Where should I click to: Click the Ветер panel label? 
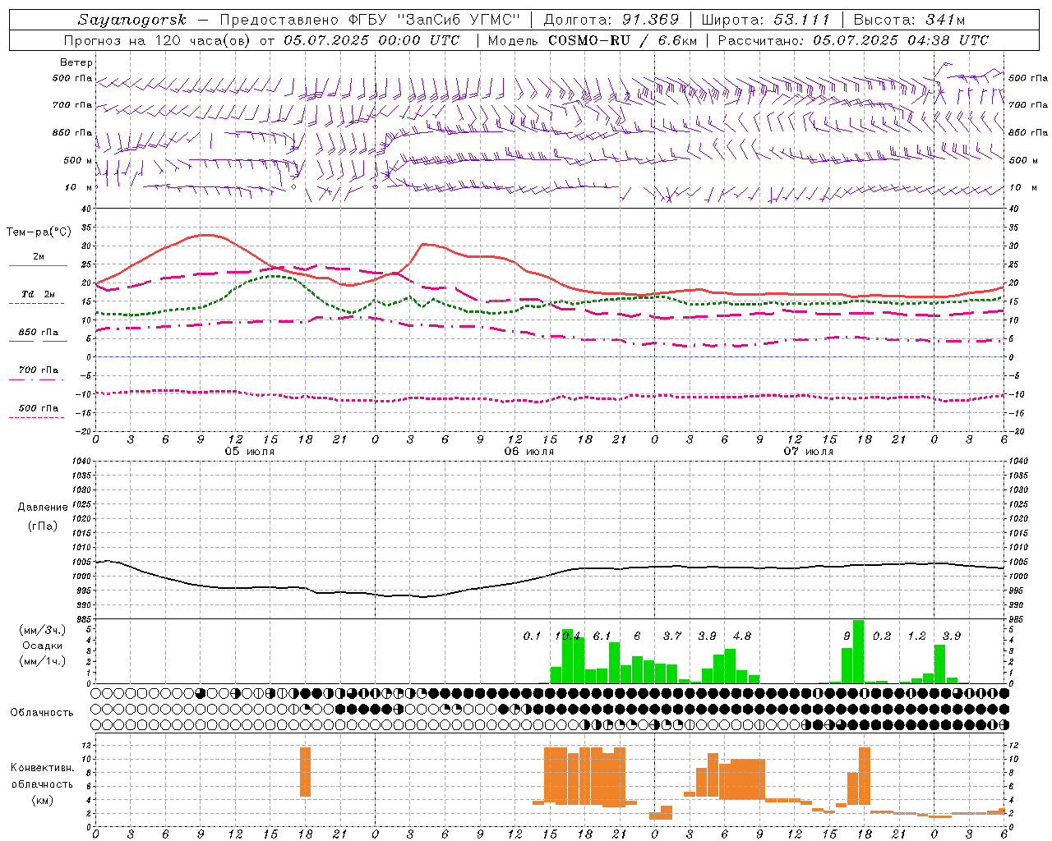(76, 62)
